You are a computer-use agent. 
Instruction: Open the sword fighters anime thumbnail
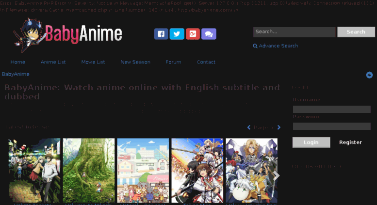pos(197,171)
